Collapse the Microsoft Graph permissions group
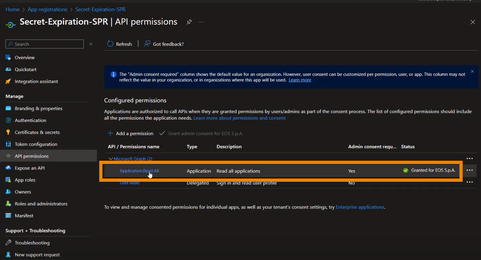Screen dimensions: 481x260 pos(111,159)
